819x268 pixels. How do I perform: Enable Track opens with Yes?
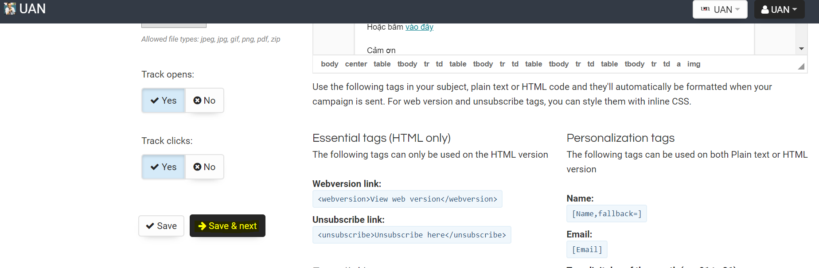(164, 101)
